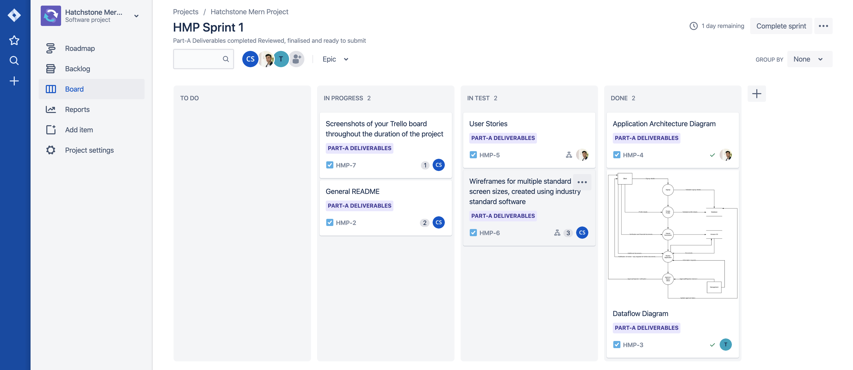Click the Jira logo in the sidebar

(x=14, y=15)
